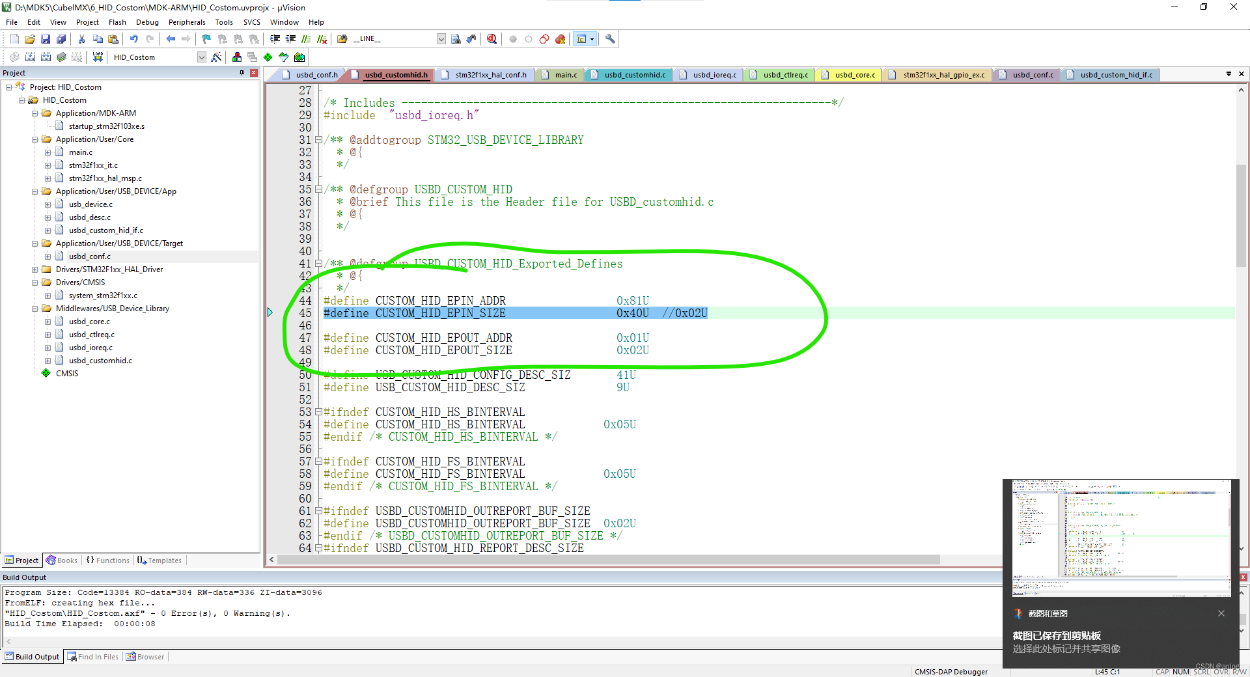Open the HID_Costom target dropdown
Screen dimensions: 1250x677
[x=201, y=57]
